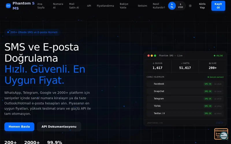Click the 200+ Ülkede SMS ve E-posta Hizmeti badge

point(32,32)
